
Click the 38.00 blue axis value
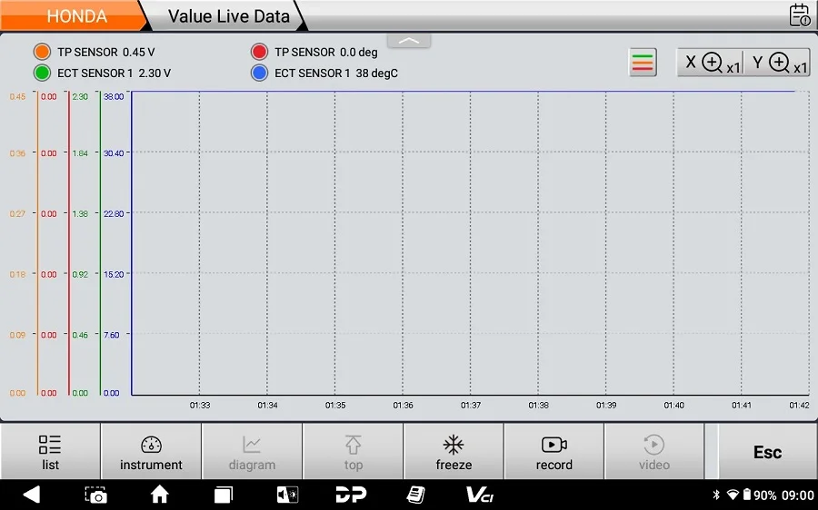(114, 96)
